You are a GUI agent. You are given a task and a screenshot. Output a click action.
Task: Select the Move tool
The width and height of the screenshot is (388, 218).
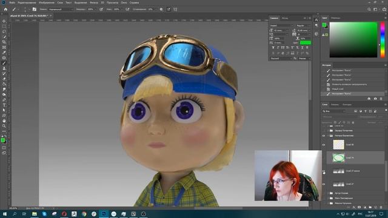tap(4, 21)
